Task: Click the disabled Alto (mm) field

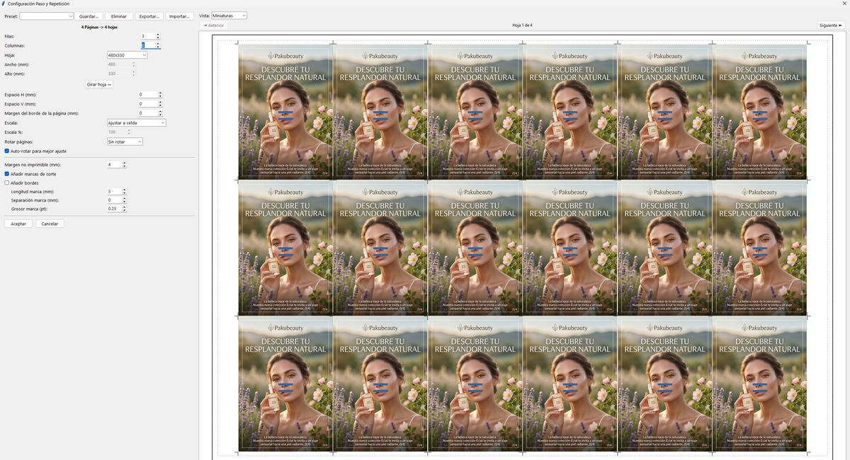Action: [119, 74]
